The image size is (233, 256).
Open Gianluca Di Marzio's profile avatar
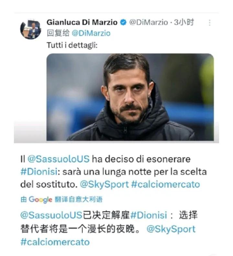tap(31, 29)
